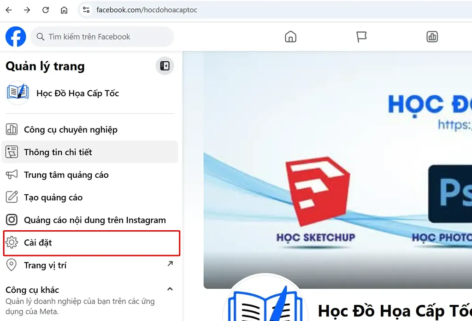Click the Học Đồ Họa Cấp Tốc page avatar in sidebar
The image size is (472, 321).
[18, 93]
